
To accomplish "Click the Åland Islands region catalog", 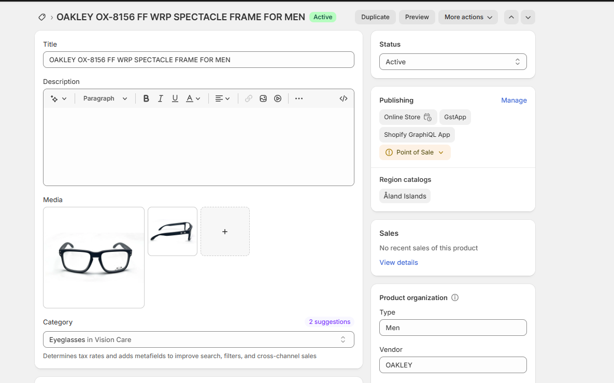I will [405, 196].
